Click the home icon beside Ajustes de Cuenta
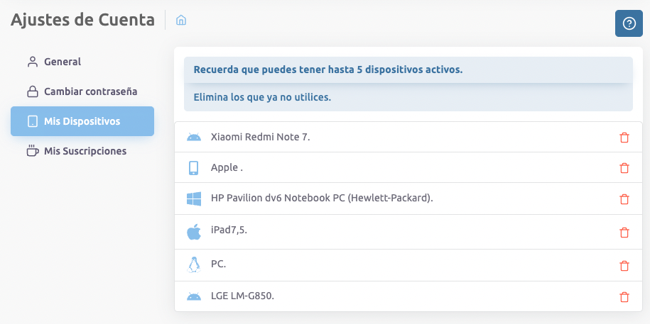 coord(181,20)
